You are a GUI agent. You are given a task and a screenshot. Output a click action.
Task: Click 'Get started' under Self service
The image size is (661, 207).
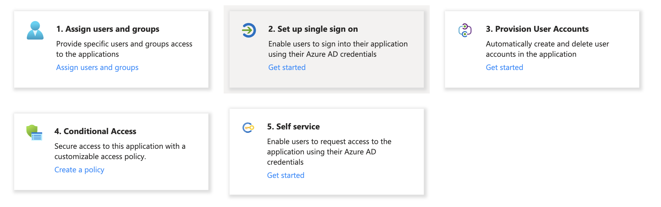pos(286,175)
